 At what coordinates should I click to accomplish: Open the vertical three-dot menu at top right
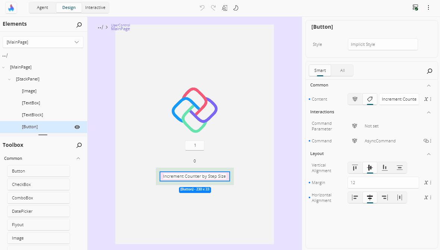point(428,7)
